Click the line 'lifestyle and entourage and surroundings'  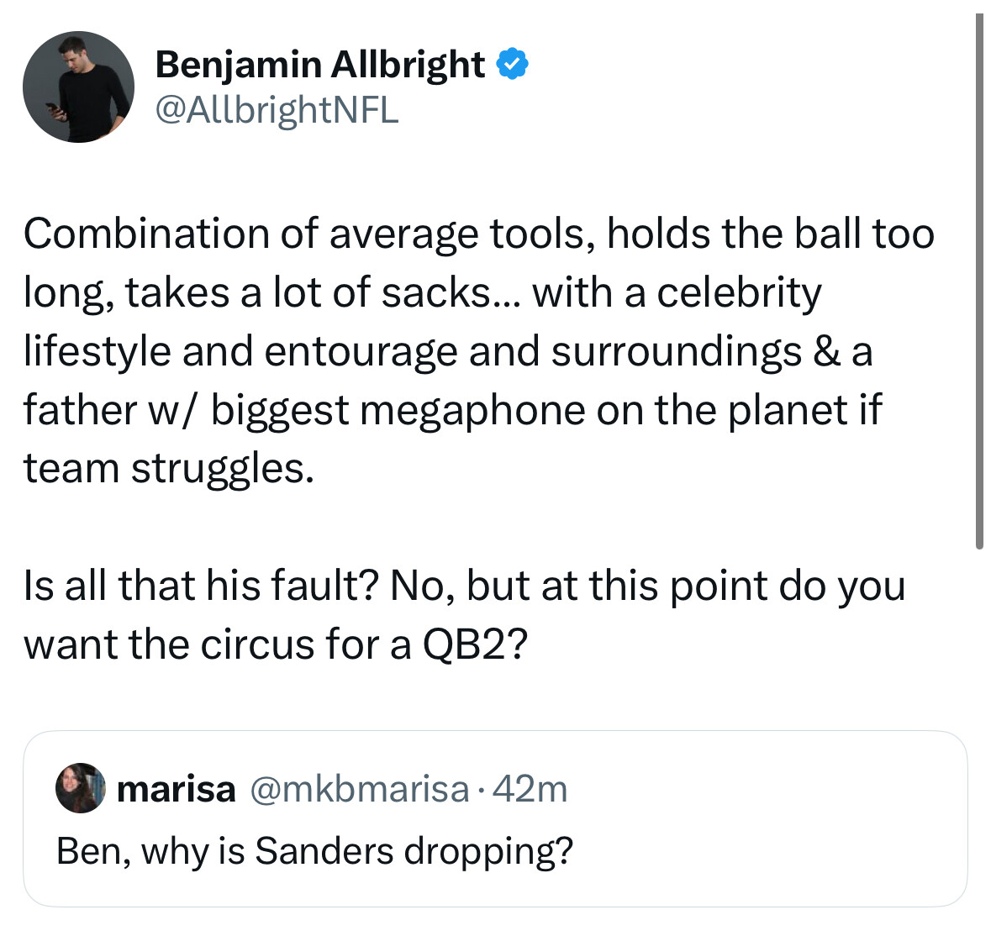448,352
